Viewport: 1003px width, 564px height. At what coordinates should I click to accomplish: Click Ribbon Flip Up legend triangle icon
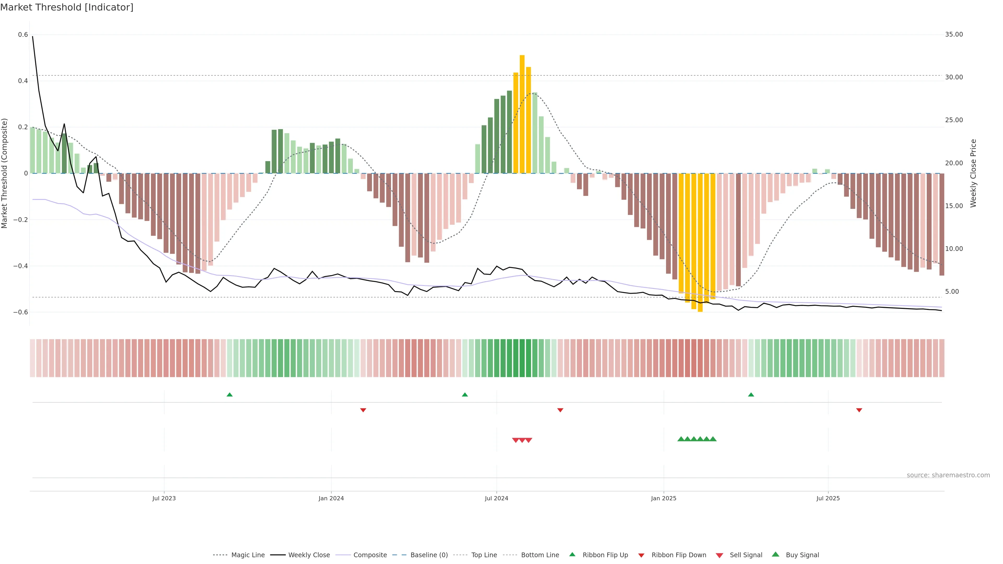(x=572, y=554)
